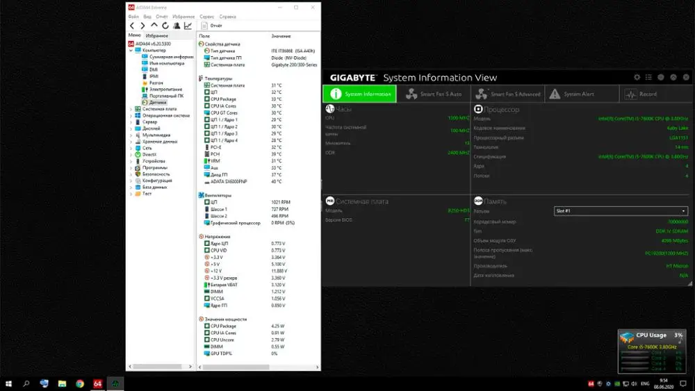The height and width of the screenshot is (391, 695).
Task: Click the Back arrow in AIDA64 toolbar
Action: point(132,26)
